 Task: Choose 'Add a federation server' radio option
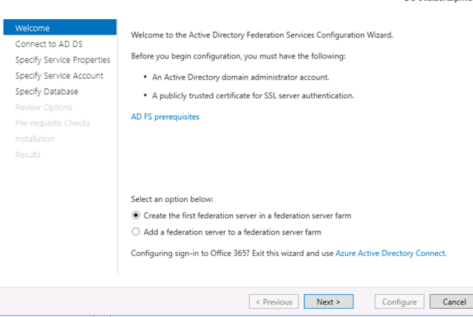(136, 232)
